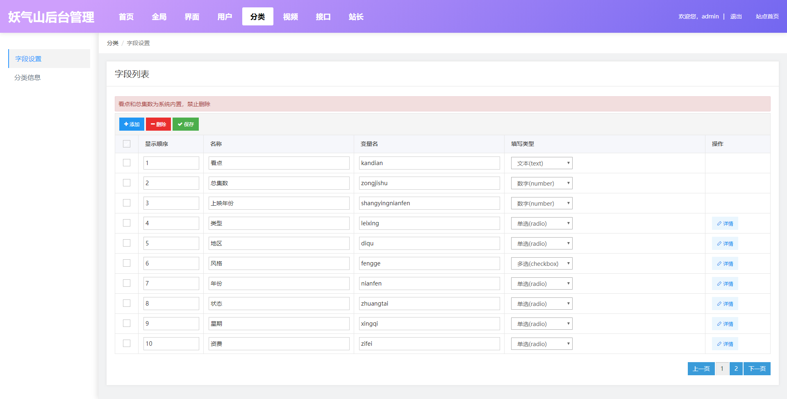Viewport: 787px width, 399px height.
Task: Select the active 分类 nav tab
Action: click(x=257, y=16)
